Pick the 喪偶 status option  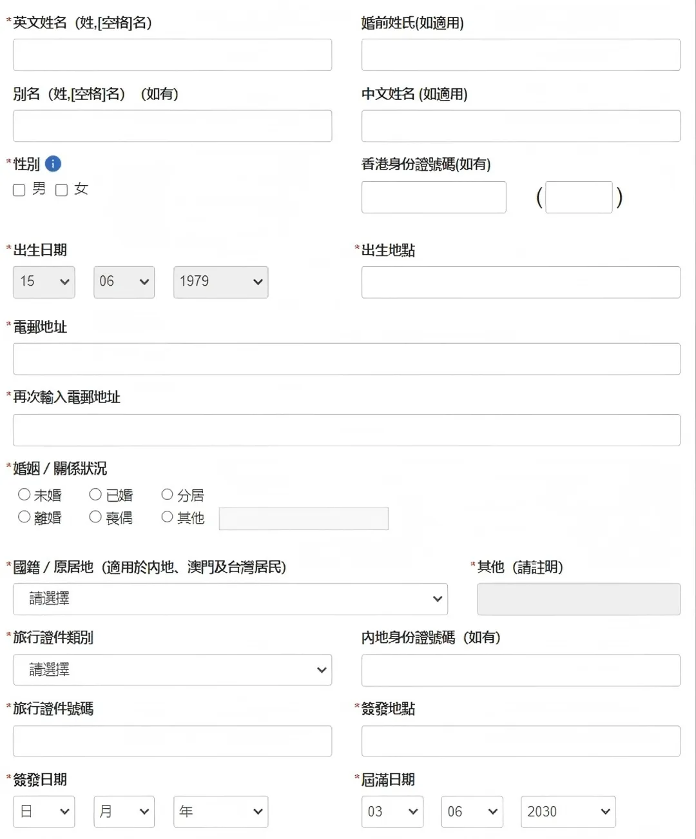click(95, 517)
